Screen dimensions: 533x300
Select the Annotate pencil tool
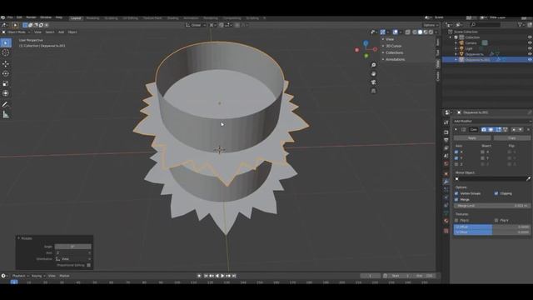point(6,104)
